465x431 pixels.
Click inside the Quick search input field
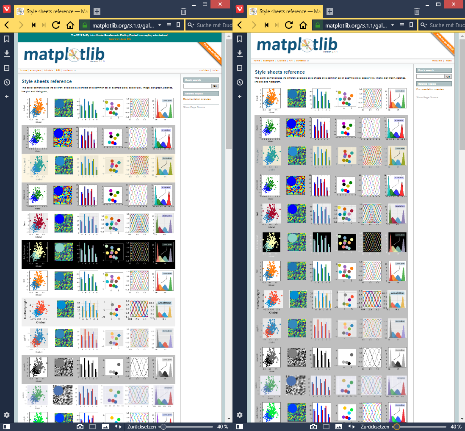tap(198, 85)
